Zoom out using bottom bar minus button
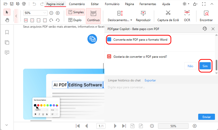 click(x=152, y=126)
